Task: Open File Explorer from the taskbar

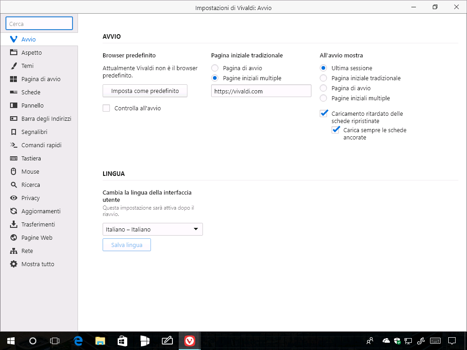Action: [100, 341]
